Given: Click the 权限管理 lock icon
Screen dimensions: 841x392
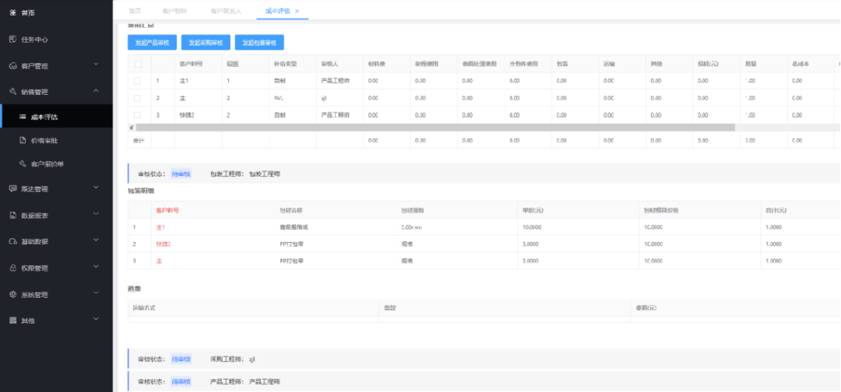Looking at the screenshot, I should coord(13,268).
